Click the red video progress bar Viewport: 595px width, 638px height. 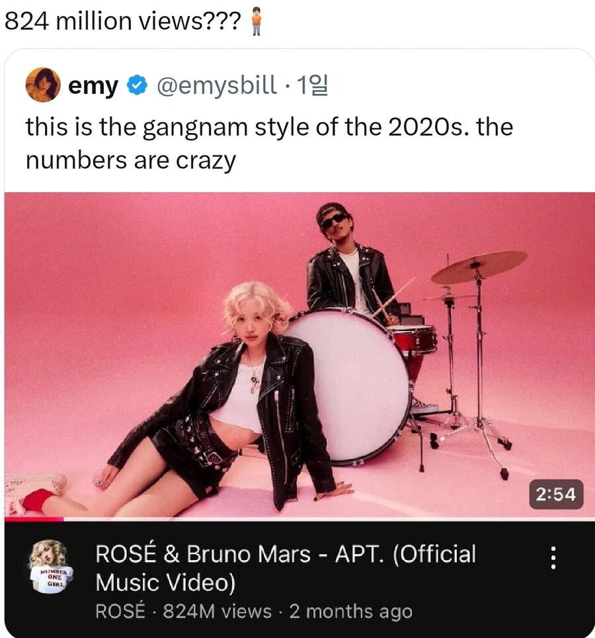[34, 520]
